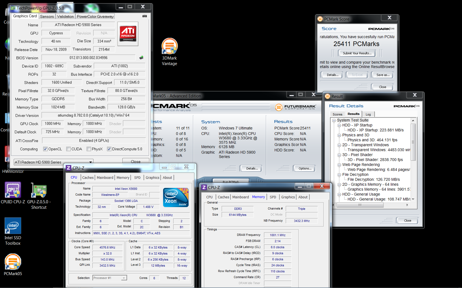Click the ATI Radeon logo in GPU-Z
This screenshot has height=288, width=462.
coord(128,34)
